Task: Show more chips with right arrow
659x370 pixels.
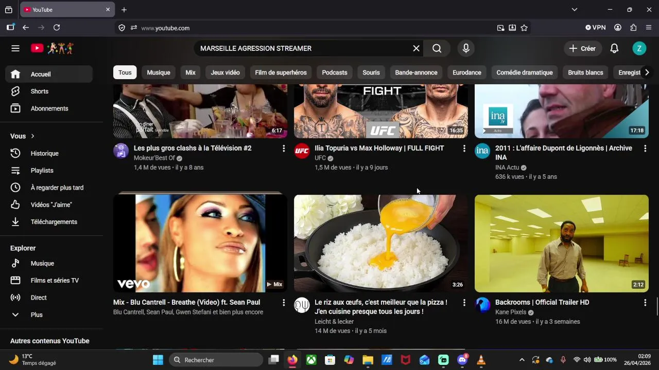Action: (x=647, y=72)
